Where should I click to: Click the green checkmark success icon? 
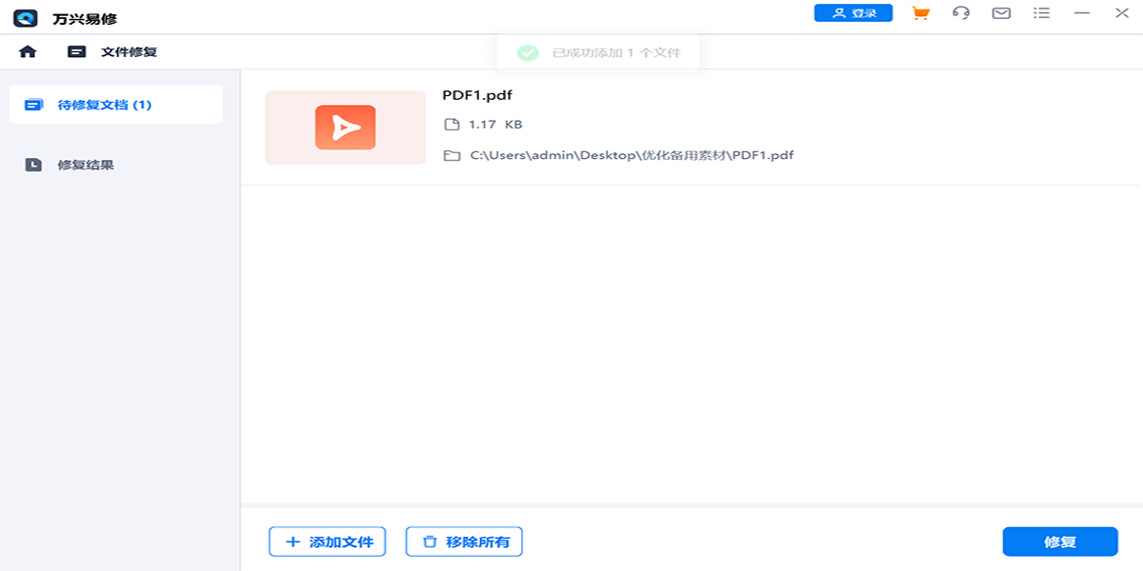(528, 52)
